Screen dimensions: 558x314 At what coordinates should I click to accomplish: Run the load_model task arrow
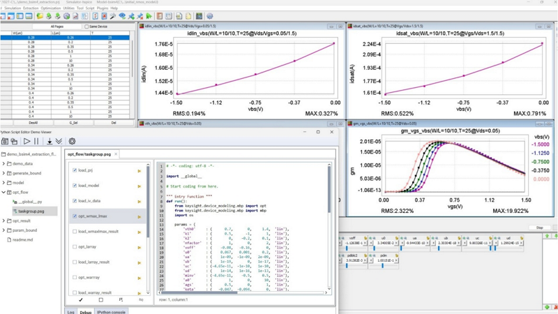(x=139, y=186)
